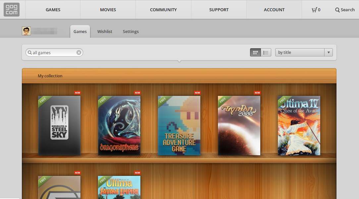Open Ultima IV Quest of the Avatar cover
This screenshot has width=359, height=199.
tap(299, 126)
